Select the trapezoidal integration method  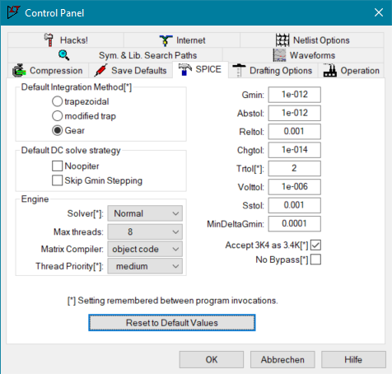(57, 101)
